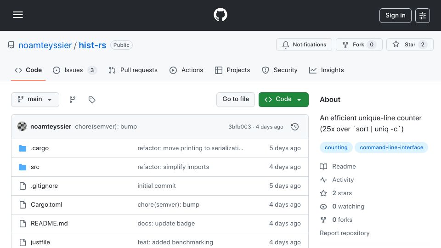Viewport: 441px width, 248px height.
Task: Open commit author noamteyssier in commit bar
Action: pyautogui.click(x=51, y=127)
